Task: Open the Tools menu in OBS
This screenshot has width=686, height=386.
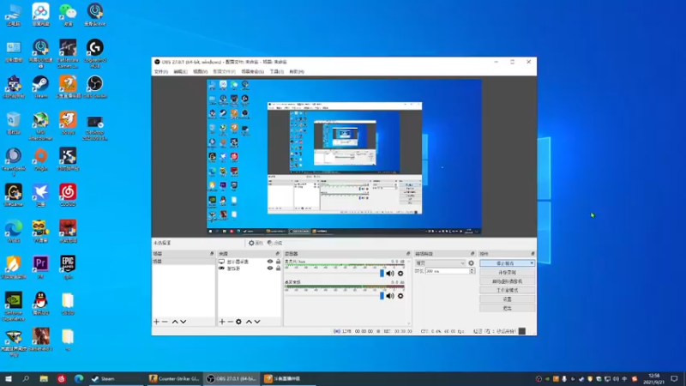Action: [x=276, y=71]
